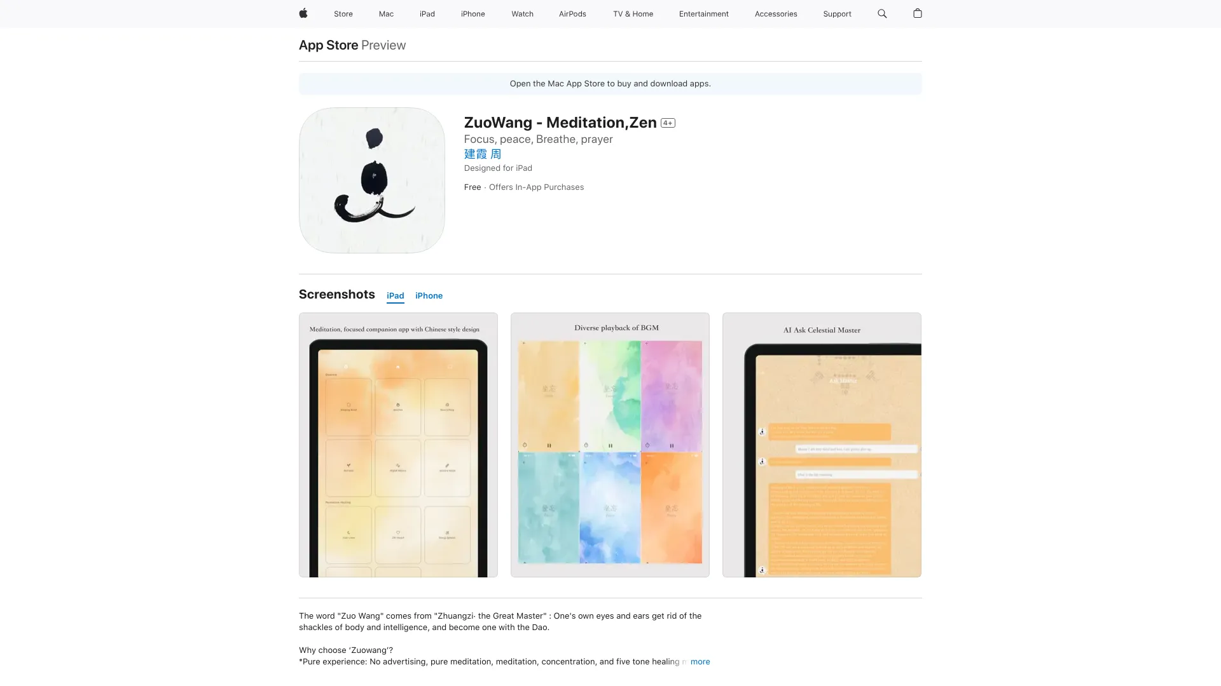Click the Apple logo menu icon
Image resolution: width=1221 pixels, height=686 pixels.
pyautogui.click(x=303, y=13)
